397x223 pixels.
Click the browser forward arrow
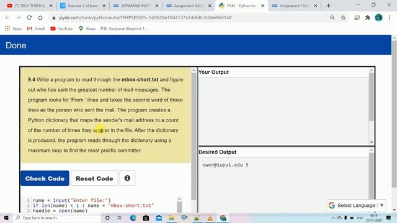(x=19, y=17)
